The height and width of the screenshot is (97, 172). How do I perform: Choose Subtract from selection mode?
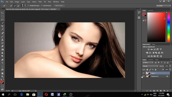point(18,6)
